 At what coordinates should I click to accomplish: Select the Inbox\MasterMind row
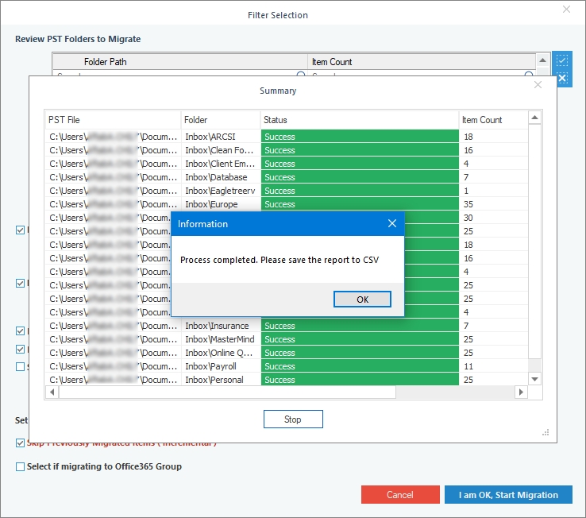(287, 339)
